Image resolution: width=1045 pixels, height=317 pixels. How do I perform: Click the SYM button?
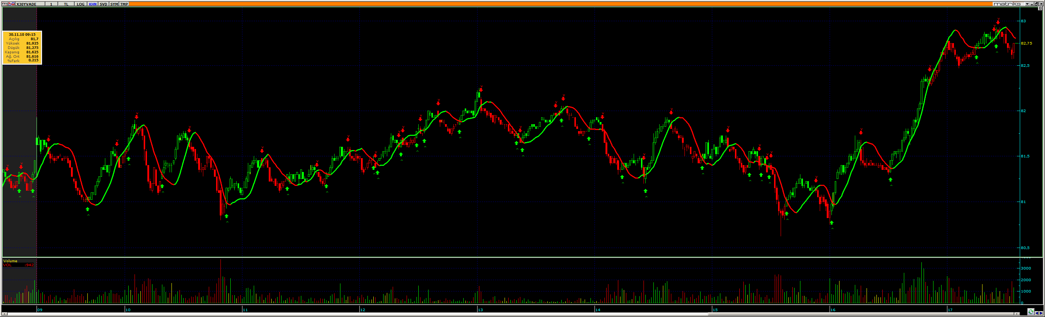tap(114, 4)
